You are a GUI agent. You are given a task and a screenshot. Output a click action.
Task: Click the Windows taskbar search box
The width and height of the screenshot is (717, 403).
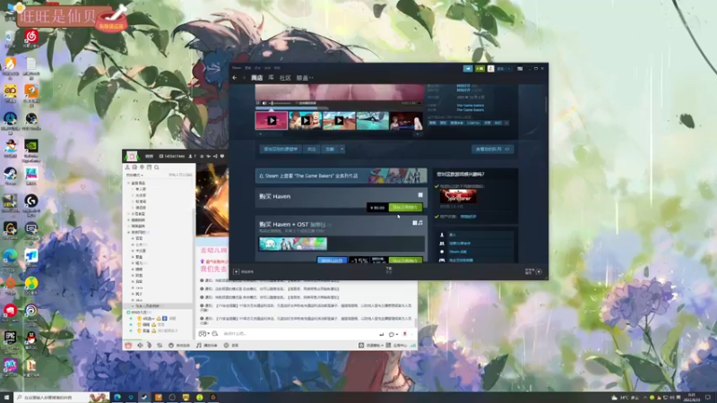click(62, 398)
